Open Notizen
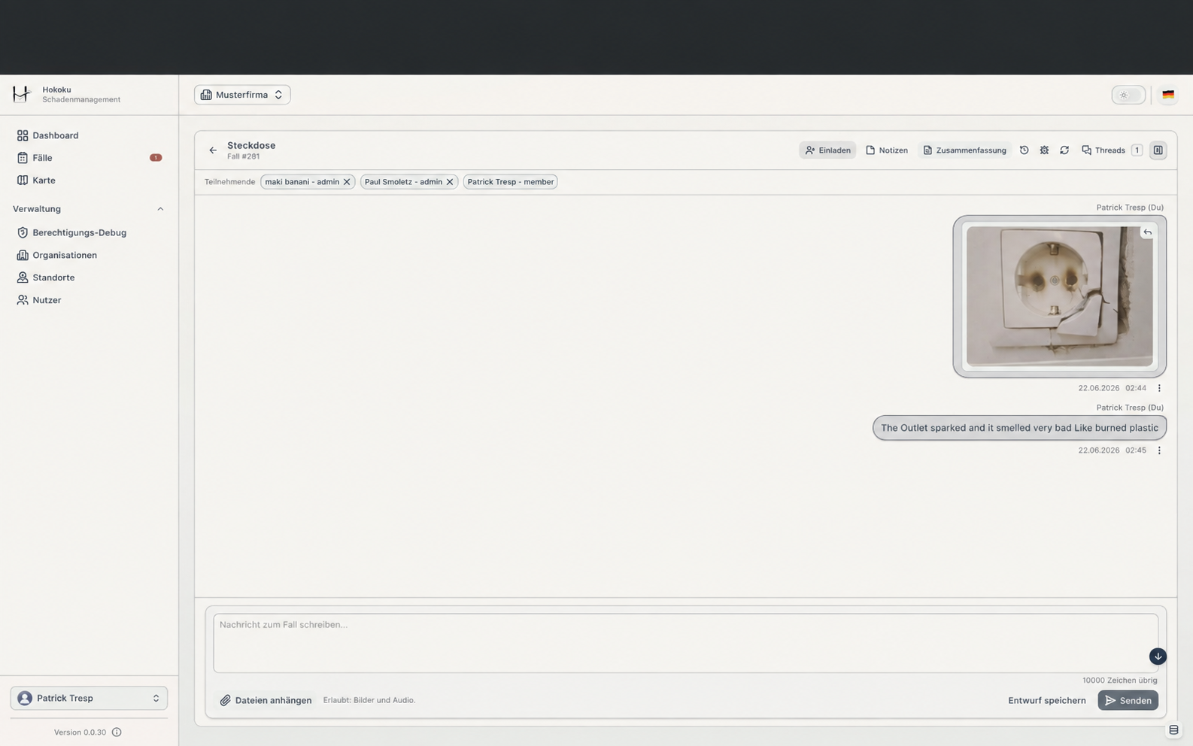The width and height of the screenshot is (1193, 746). click(x=887, y=150)
